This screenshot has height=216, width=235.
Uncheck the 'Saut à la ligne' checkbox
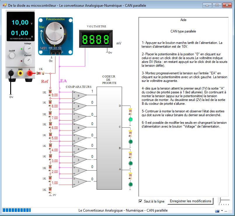click(x=140, y=201)
